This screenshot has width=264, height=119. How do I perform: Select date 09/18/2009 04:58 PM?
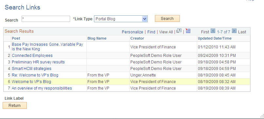click(217, 62)
